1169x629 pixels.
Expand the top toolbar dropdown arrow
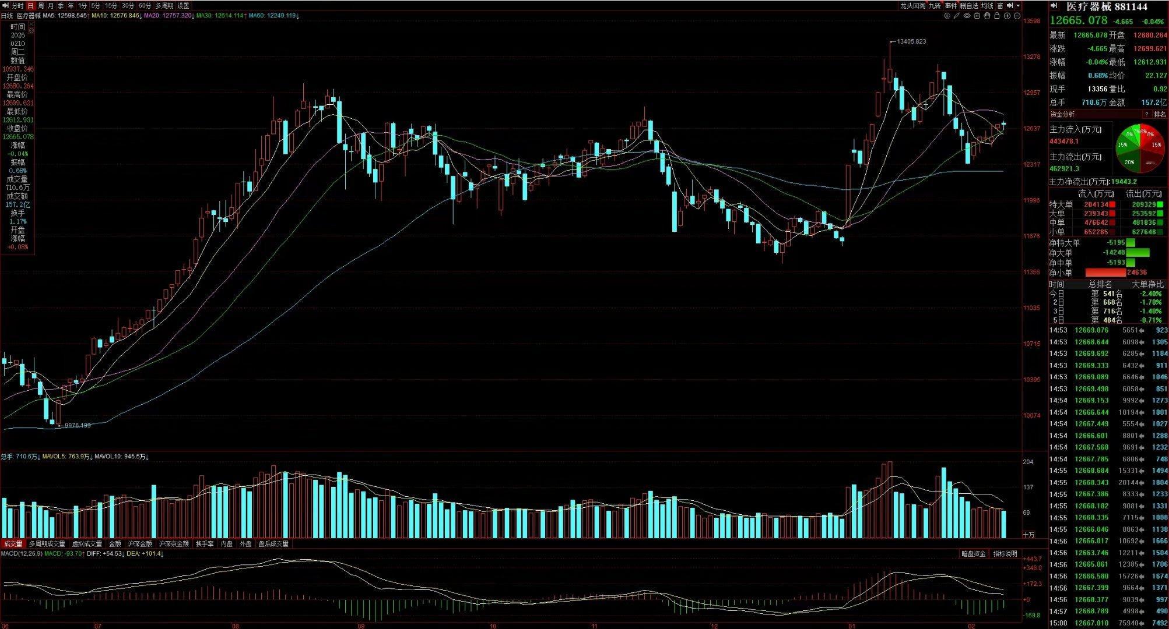pos(1018,6)
